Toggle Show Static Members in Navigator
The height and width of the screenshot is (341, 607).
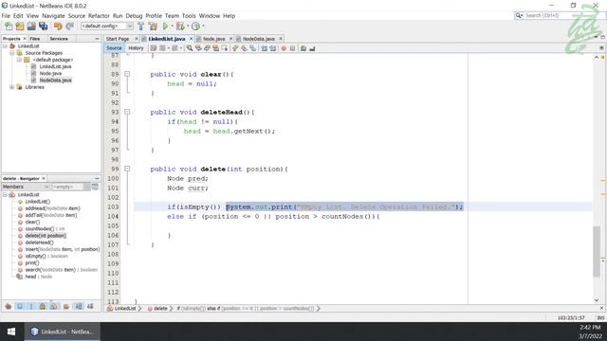[31, 307]
